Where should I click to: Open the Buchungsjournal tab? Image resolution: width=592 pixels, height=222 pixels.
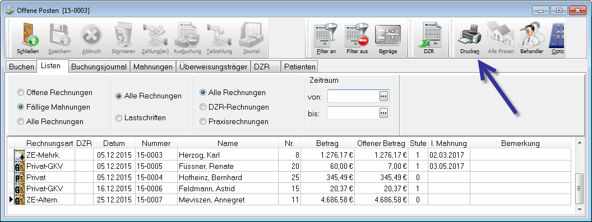(x=99, y=67)
